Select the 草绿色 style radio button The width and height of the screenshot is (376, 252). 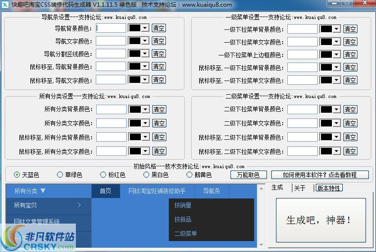[60, 175]
